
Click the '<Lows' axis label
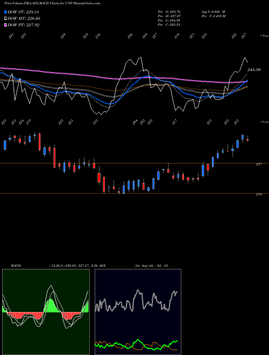tap(264, 122)
